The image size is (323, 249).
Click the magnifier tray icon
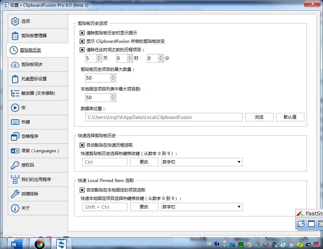[291, 245]
